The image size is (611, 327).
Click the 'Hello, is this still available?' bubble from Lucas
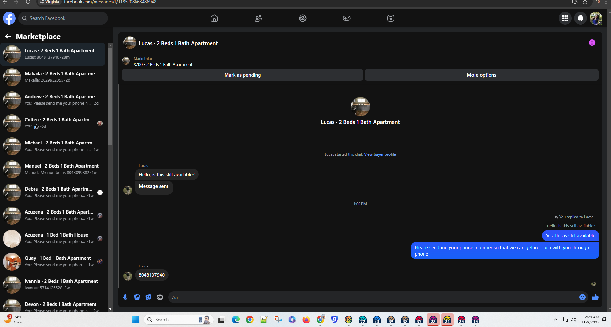(167, 175)
